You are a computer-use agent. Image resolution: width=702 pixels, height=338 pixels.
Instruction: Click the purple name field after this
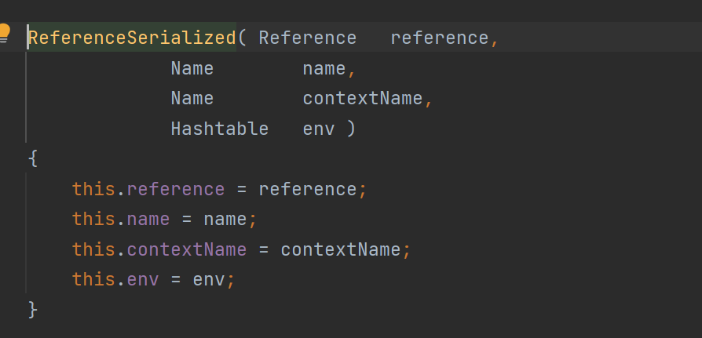pos(148,219)
